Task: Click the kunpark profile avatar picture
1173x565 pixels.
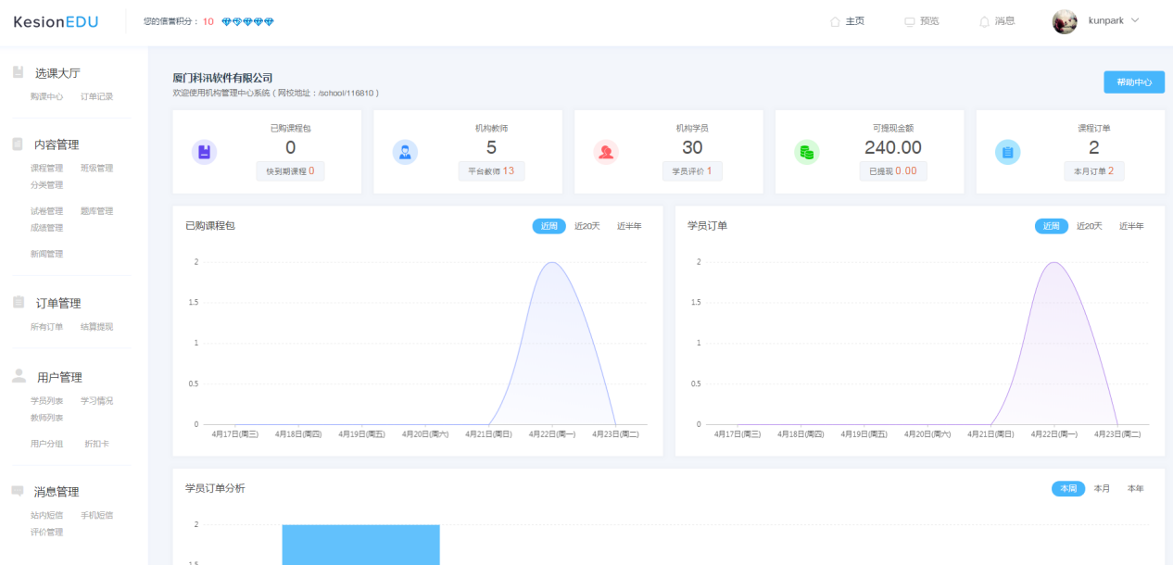Action: tap(1065, 21)
